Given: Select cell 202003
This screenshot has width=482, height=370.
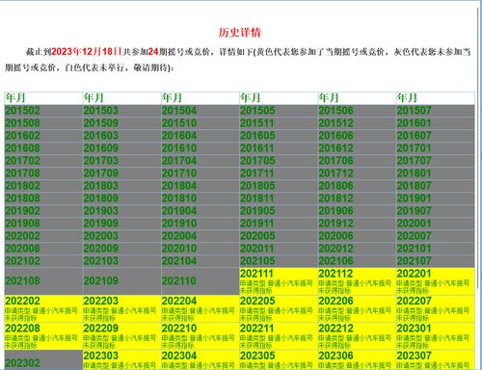Looking at the screenshot, I should 122,236.
